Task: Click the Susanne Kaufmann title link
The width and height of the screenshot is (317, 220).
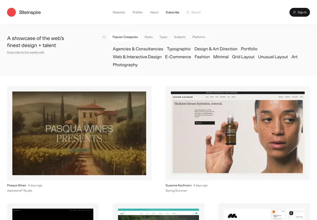Action: point(178,185)
